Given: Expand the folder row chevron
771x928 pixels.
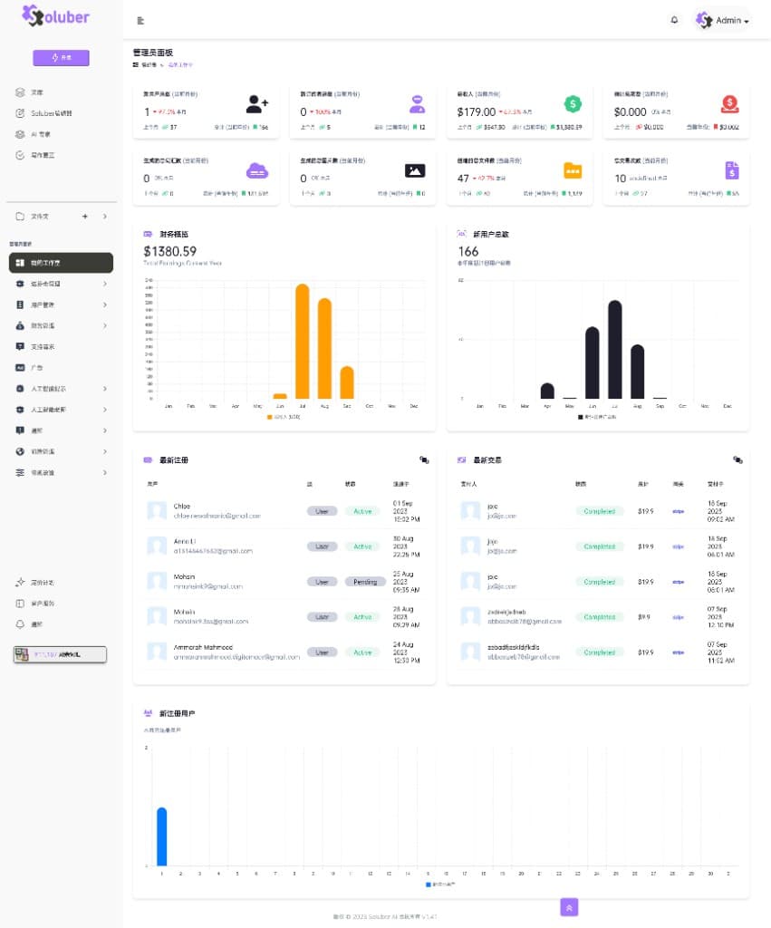Looking at the screenshot, I should (x=105, y=217).
